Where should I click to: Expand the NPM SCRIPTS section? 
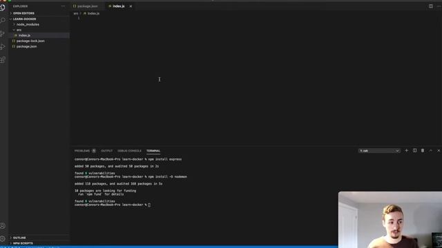point(39,243)
